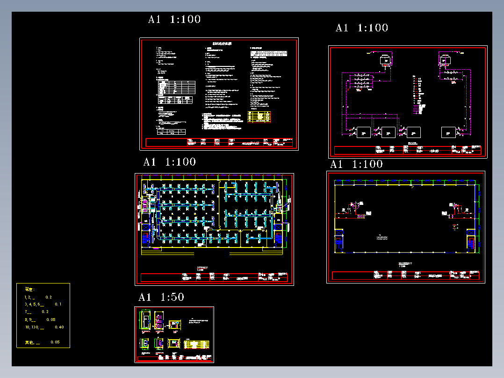
Task: Select the cyan ductwork floor plan sheet
Action: coord(214,229)
